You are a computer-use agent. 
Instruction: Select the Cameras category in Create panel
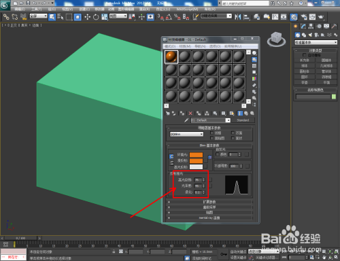(x=316, y=35)
